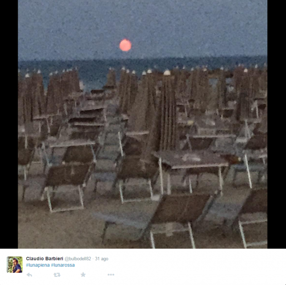Open the more options ellipsis menu
Image resolution: width=286 pixels, height=285 pixels.
(x=111, y=275)
